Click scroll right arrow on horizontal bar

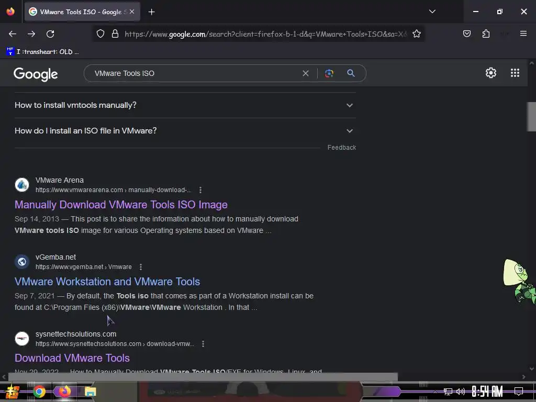[523, 377]
